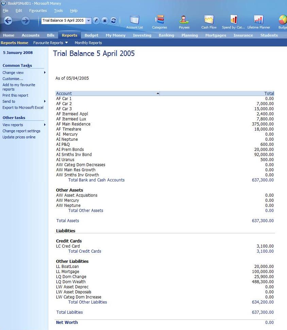
Task: Click Add to my favourite reports
Action: pyautogui.click(x=19, y=87)
